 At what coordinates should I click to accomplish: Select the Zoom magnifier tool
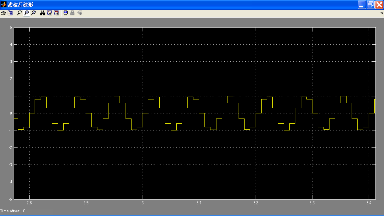tap(19, 13)
